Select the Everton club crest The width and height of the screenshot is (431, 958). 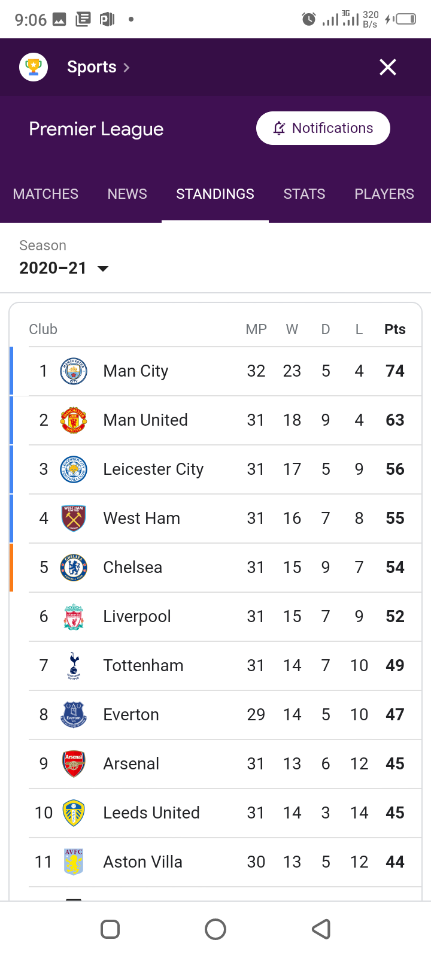(x=74, y=715)
